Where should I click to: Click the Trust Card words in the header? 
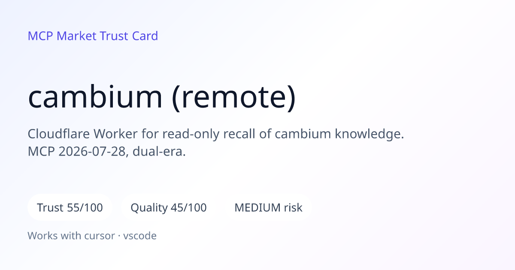pos(129,36)
